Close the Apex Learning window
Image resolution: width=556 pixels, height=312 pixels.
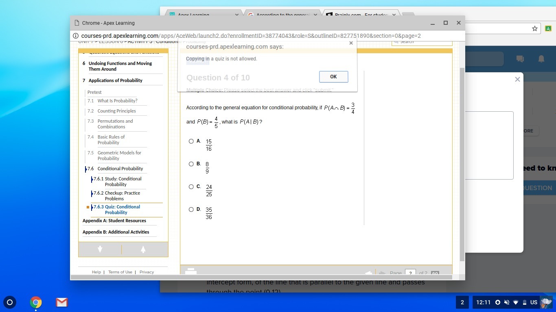(459, 23)
